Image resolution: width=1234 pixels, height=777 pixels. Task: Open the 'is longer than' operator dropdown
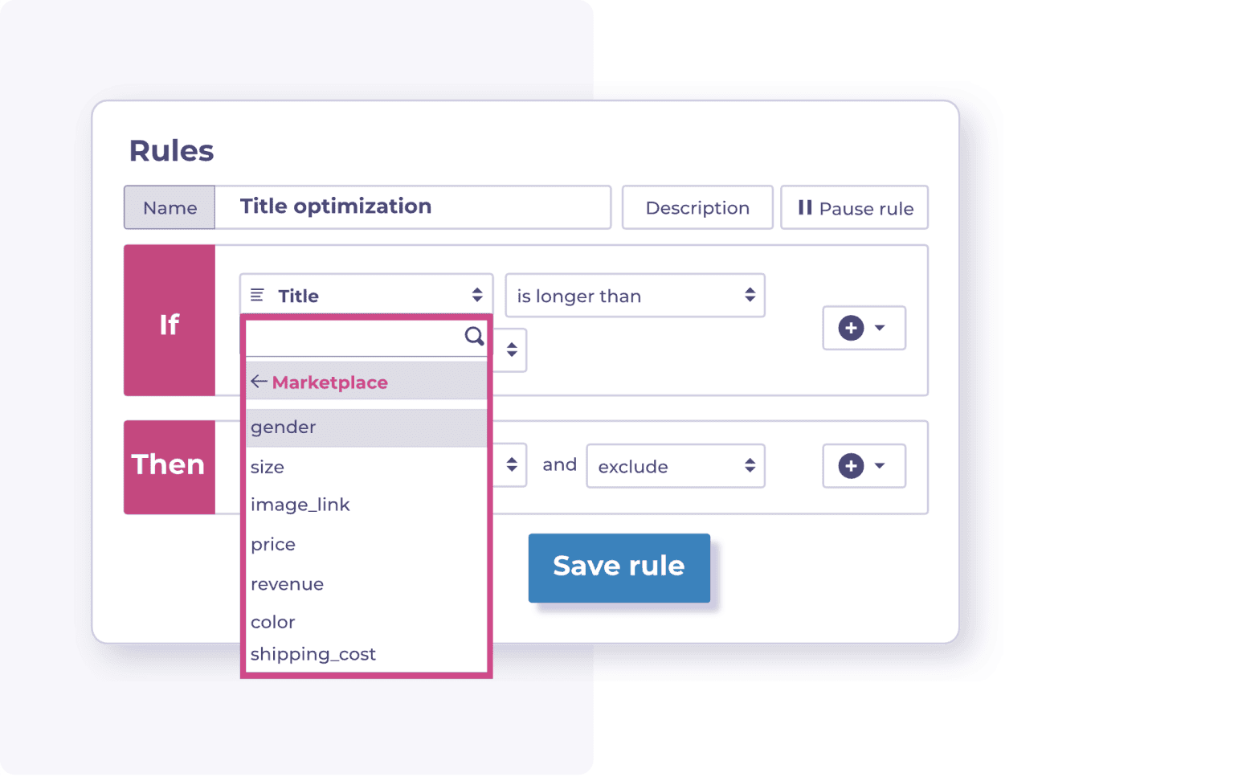(x=634, y=296)
